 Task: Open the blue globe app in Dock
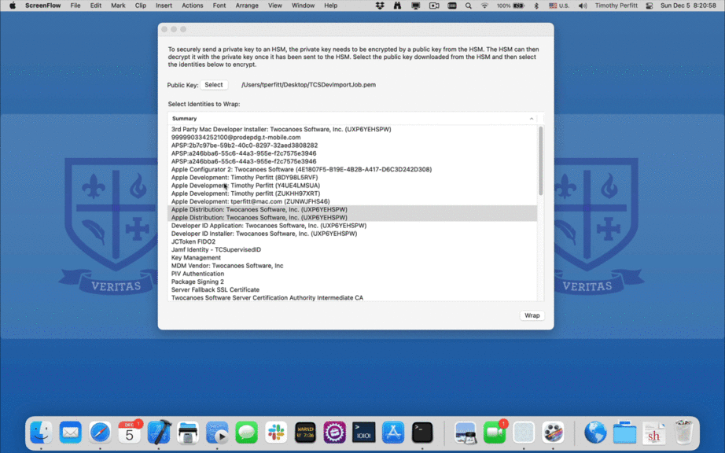click(x=595, y=433)
